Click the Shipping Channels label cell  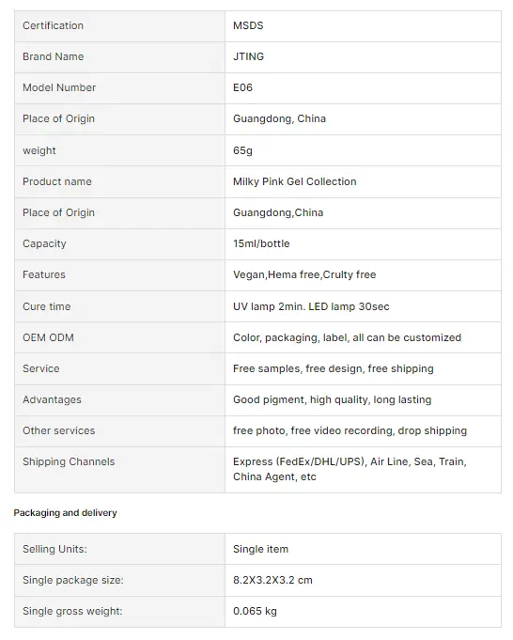click(119, 470)
